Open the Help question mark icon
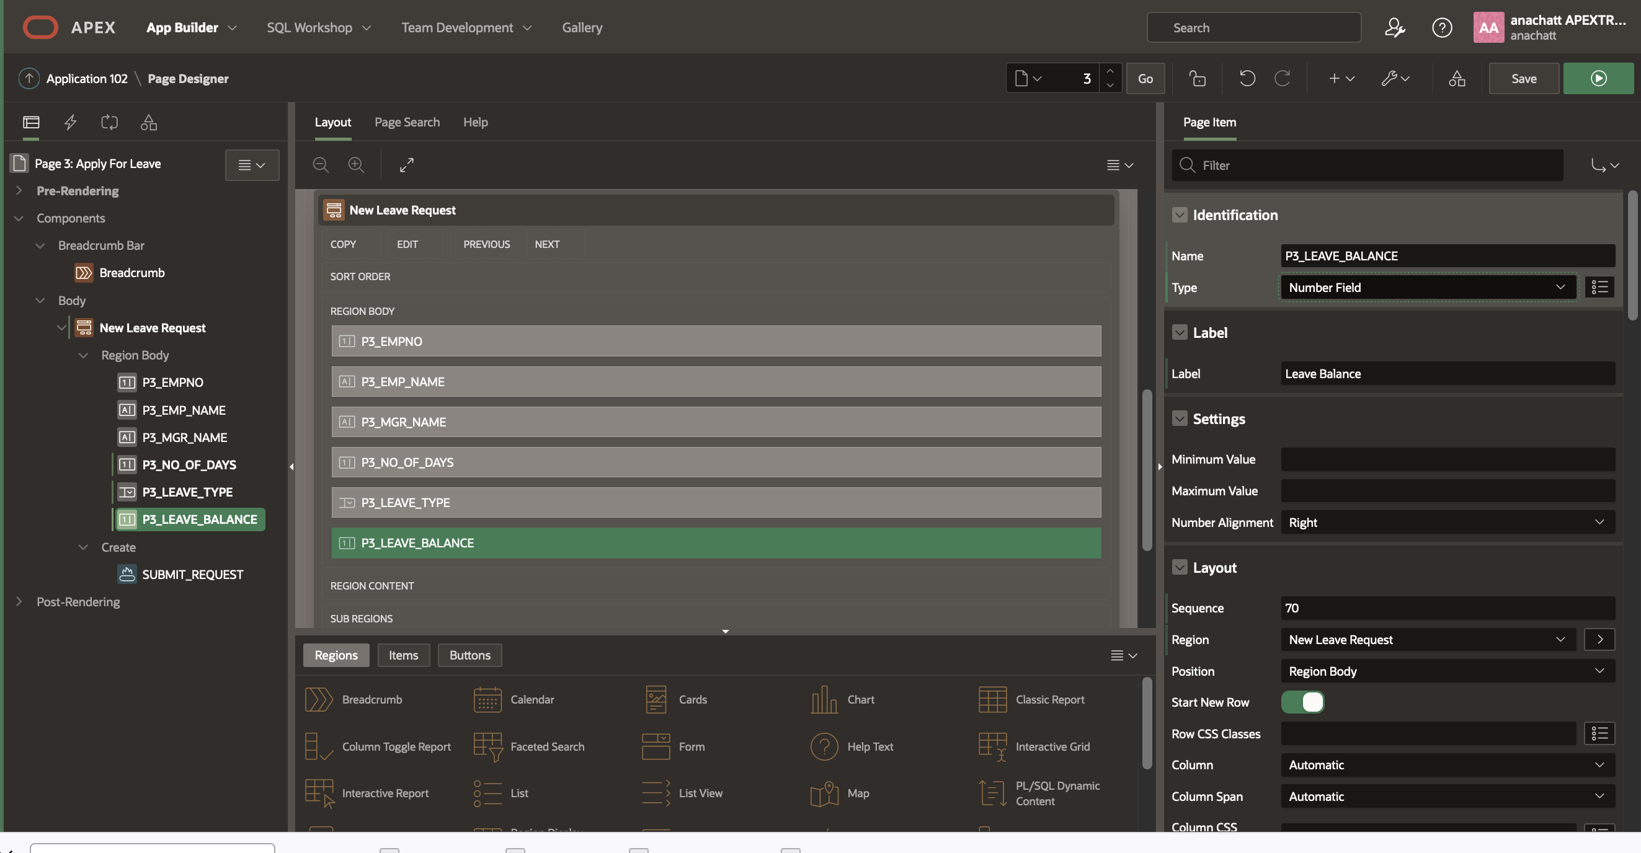This screenshot has width=1641, height=853. 1441,27
